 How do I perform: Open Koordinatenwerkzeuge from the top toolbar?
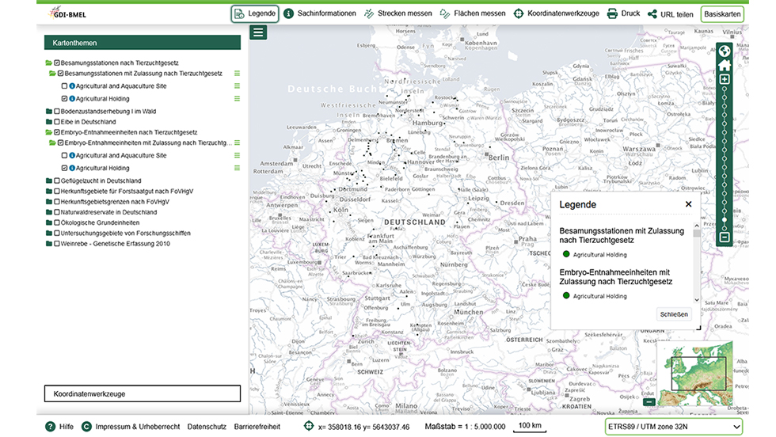[x=557, y=13]
